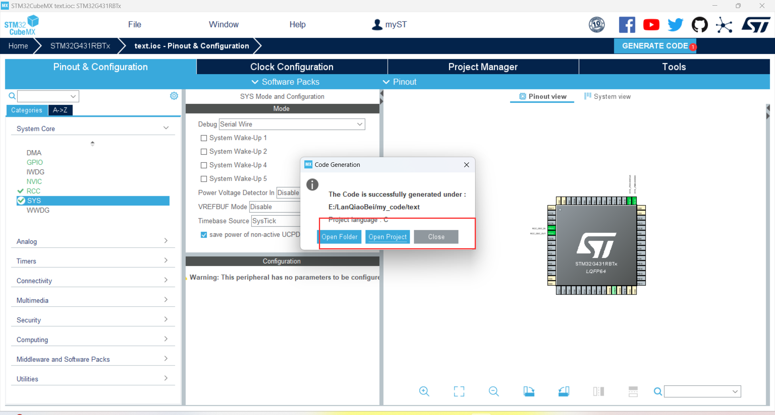Enable System Wake-Up 1 checkbox

point(204,138)
